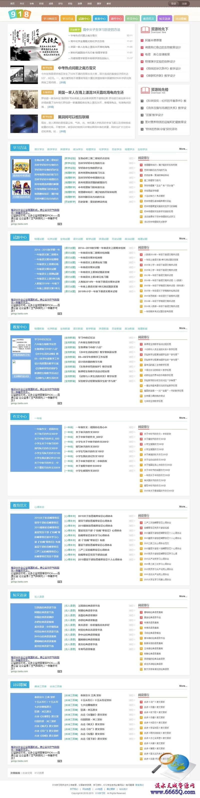Open article 中考热点问题之南方雪灾
Screen dimensions: 200x798
pyautogui.click(x=77, y=68)
